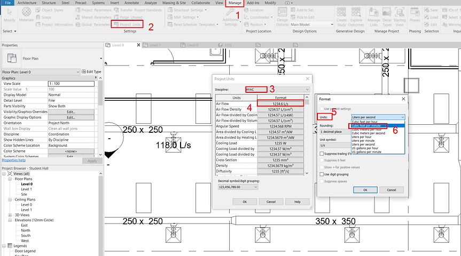The height and width of the screenshot is (256, 461).
Task: Open Global Parameters
Action: click(93, 25)
